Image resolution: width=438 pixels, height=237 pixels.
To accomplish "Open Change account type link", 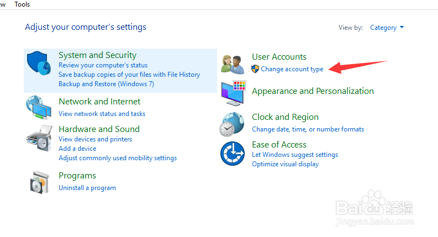I will coord(292,70).
